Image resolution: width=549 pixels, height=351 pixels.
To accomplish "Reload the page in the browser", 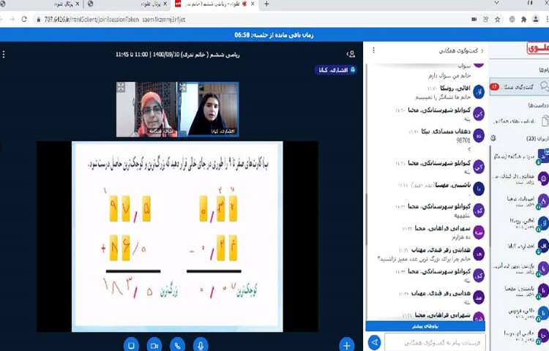I will [24, 19].
